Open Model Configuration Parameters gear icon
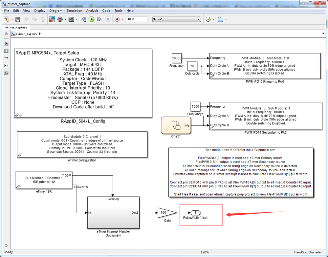The height and width of the screenshot is (257, 328). [60, 19]
